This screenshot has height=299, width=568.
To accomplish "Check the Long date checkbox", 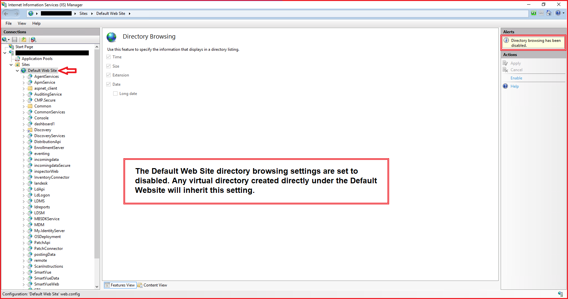I will click(x=116, y=94).
